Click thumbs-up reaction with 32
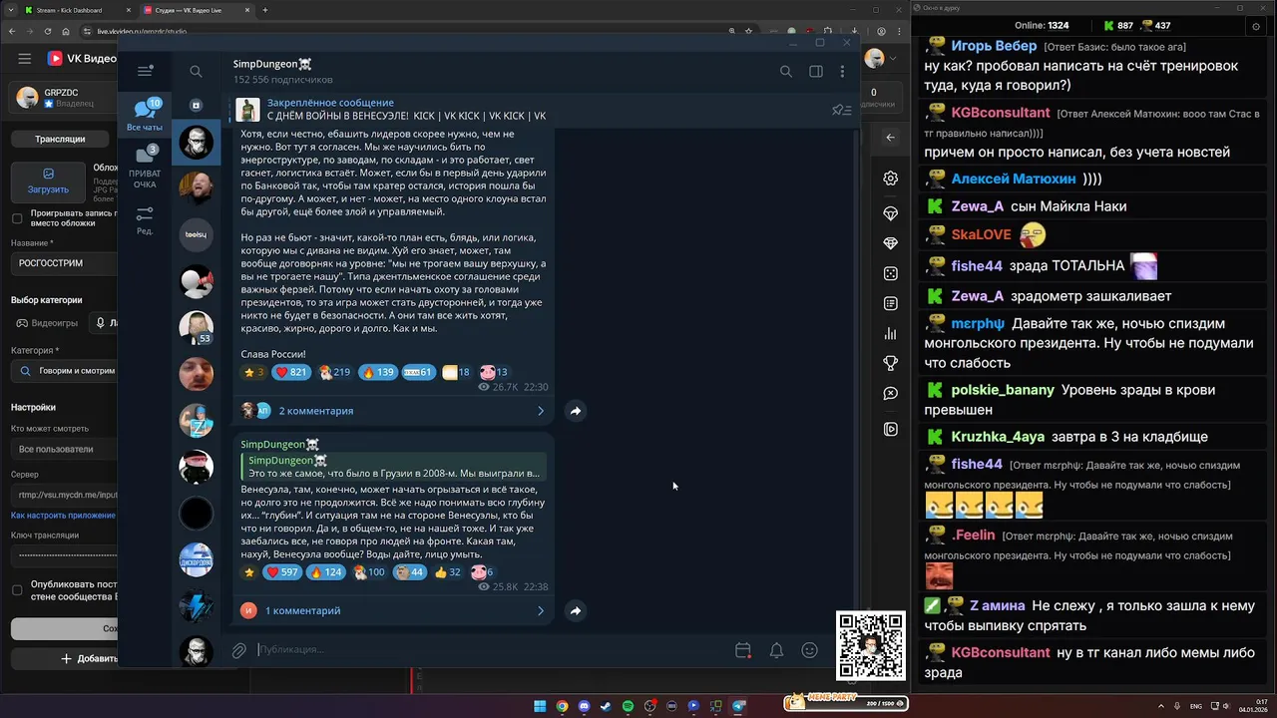The width and height of the screenshot is (1277, 718). 447,572
